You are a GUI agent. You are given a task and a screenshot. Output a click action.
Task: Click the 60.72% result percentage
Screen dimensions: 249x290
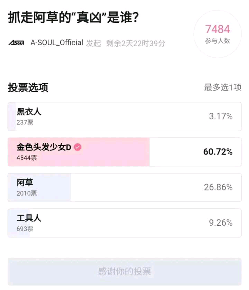coord(218,152)
